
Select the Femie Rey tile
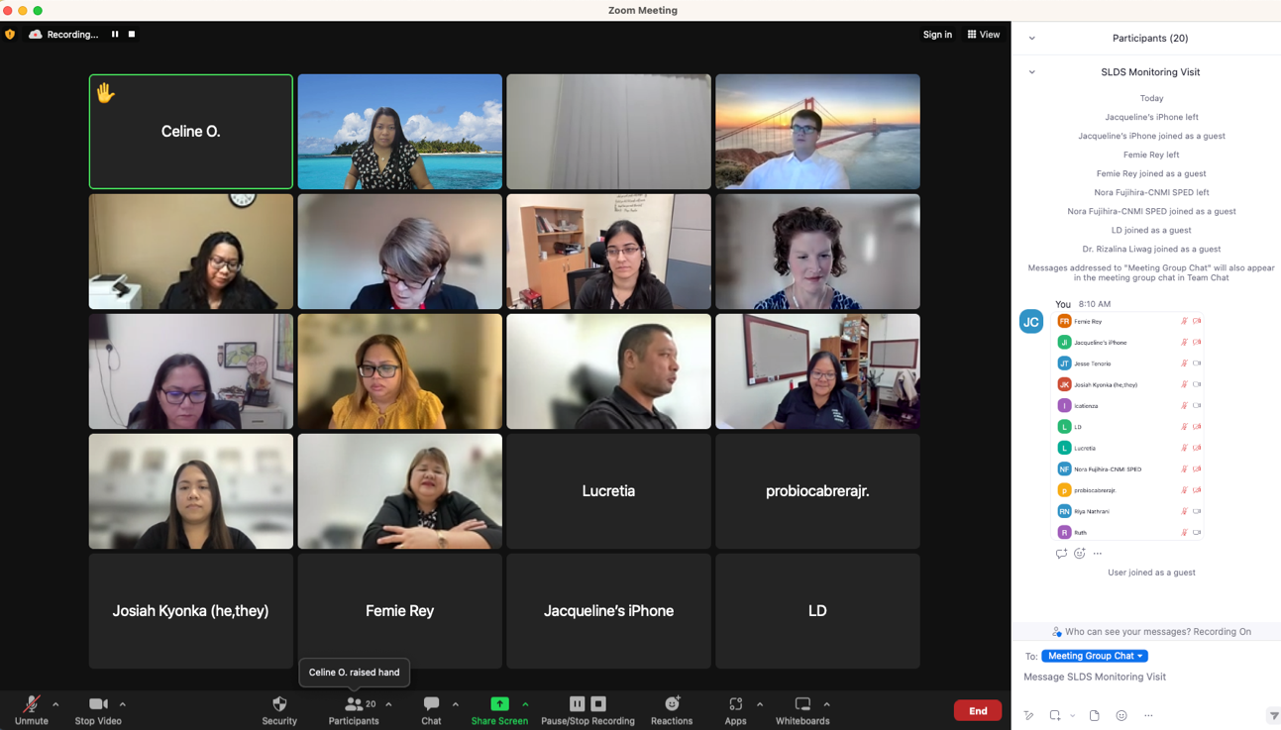400,611
